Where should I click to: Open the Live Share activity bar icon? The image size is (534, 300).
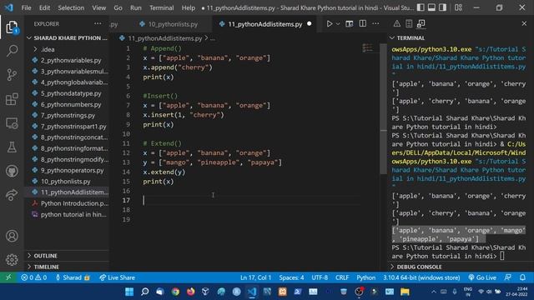pos(12,195)
